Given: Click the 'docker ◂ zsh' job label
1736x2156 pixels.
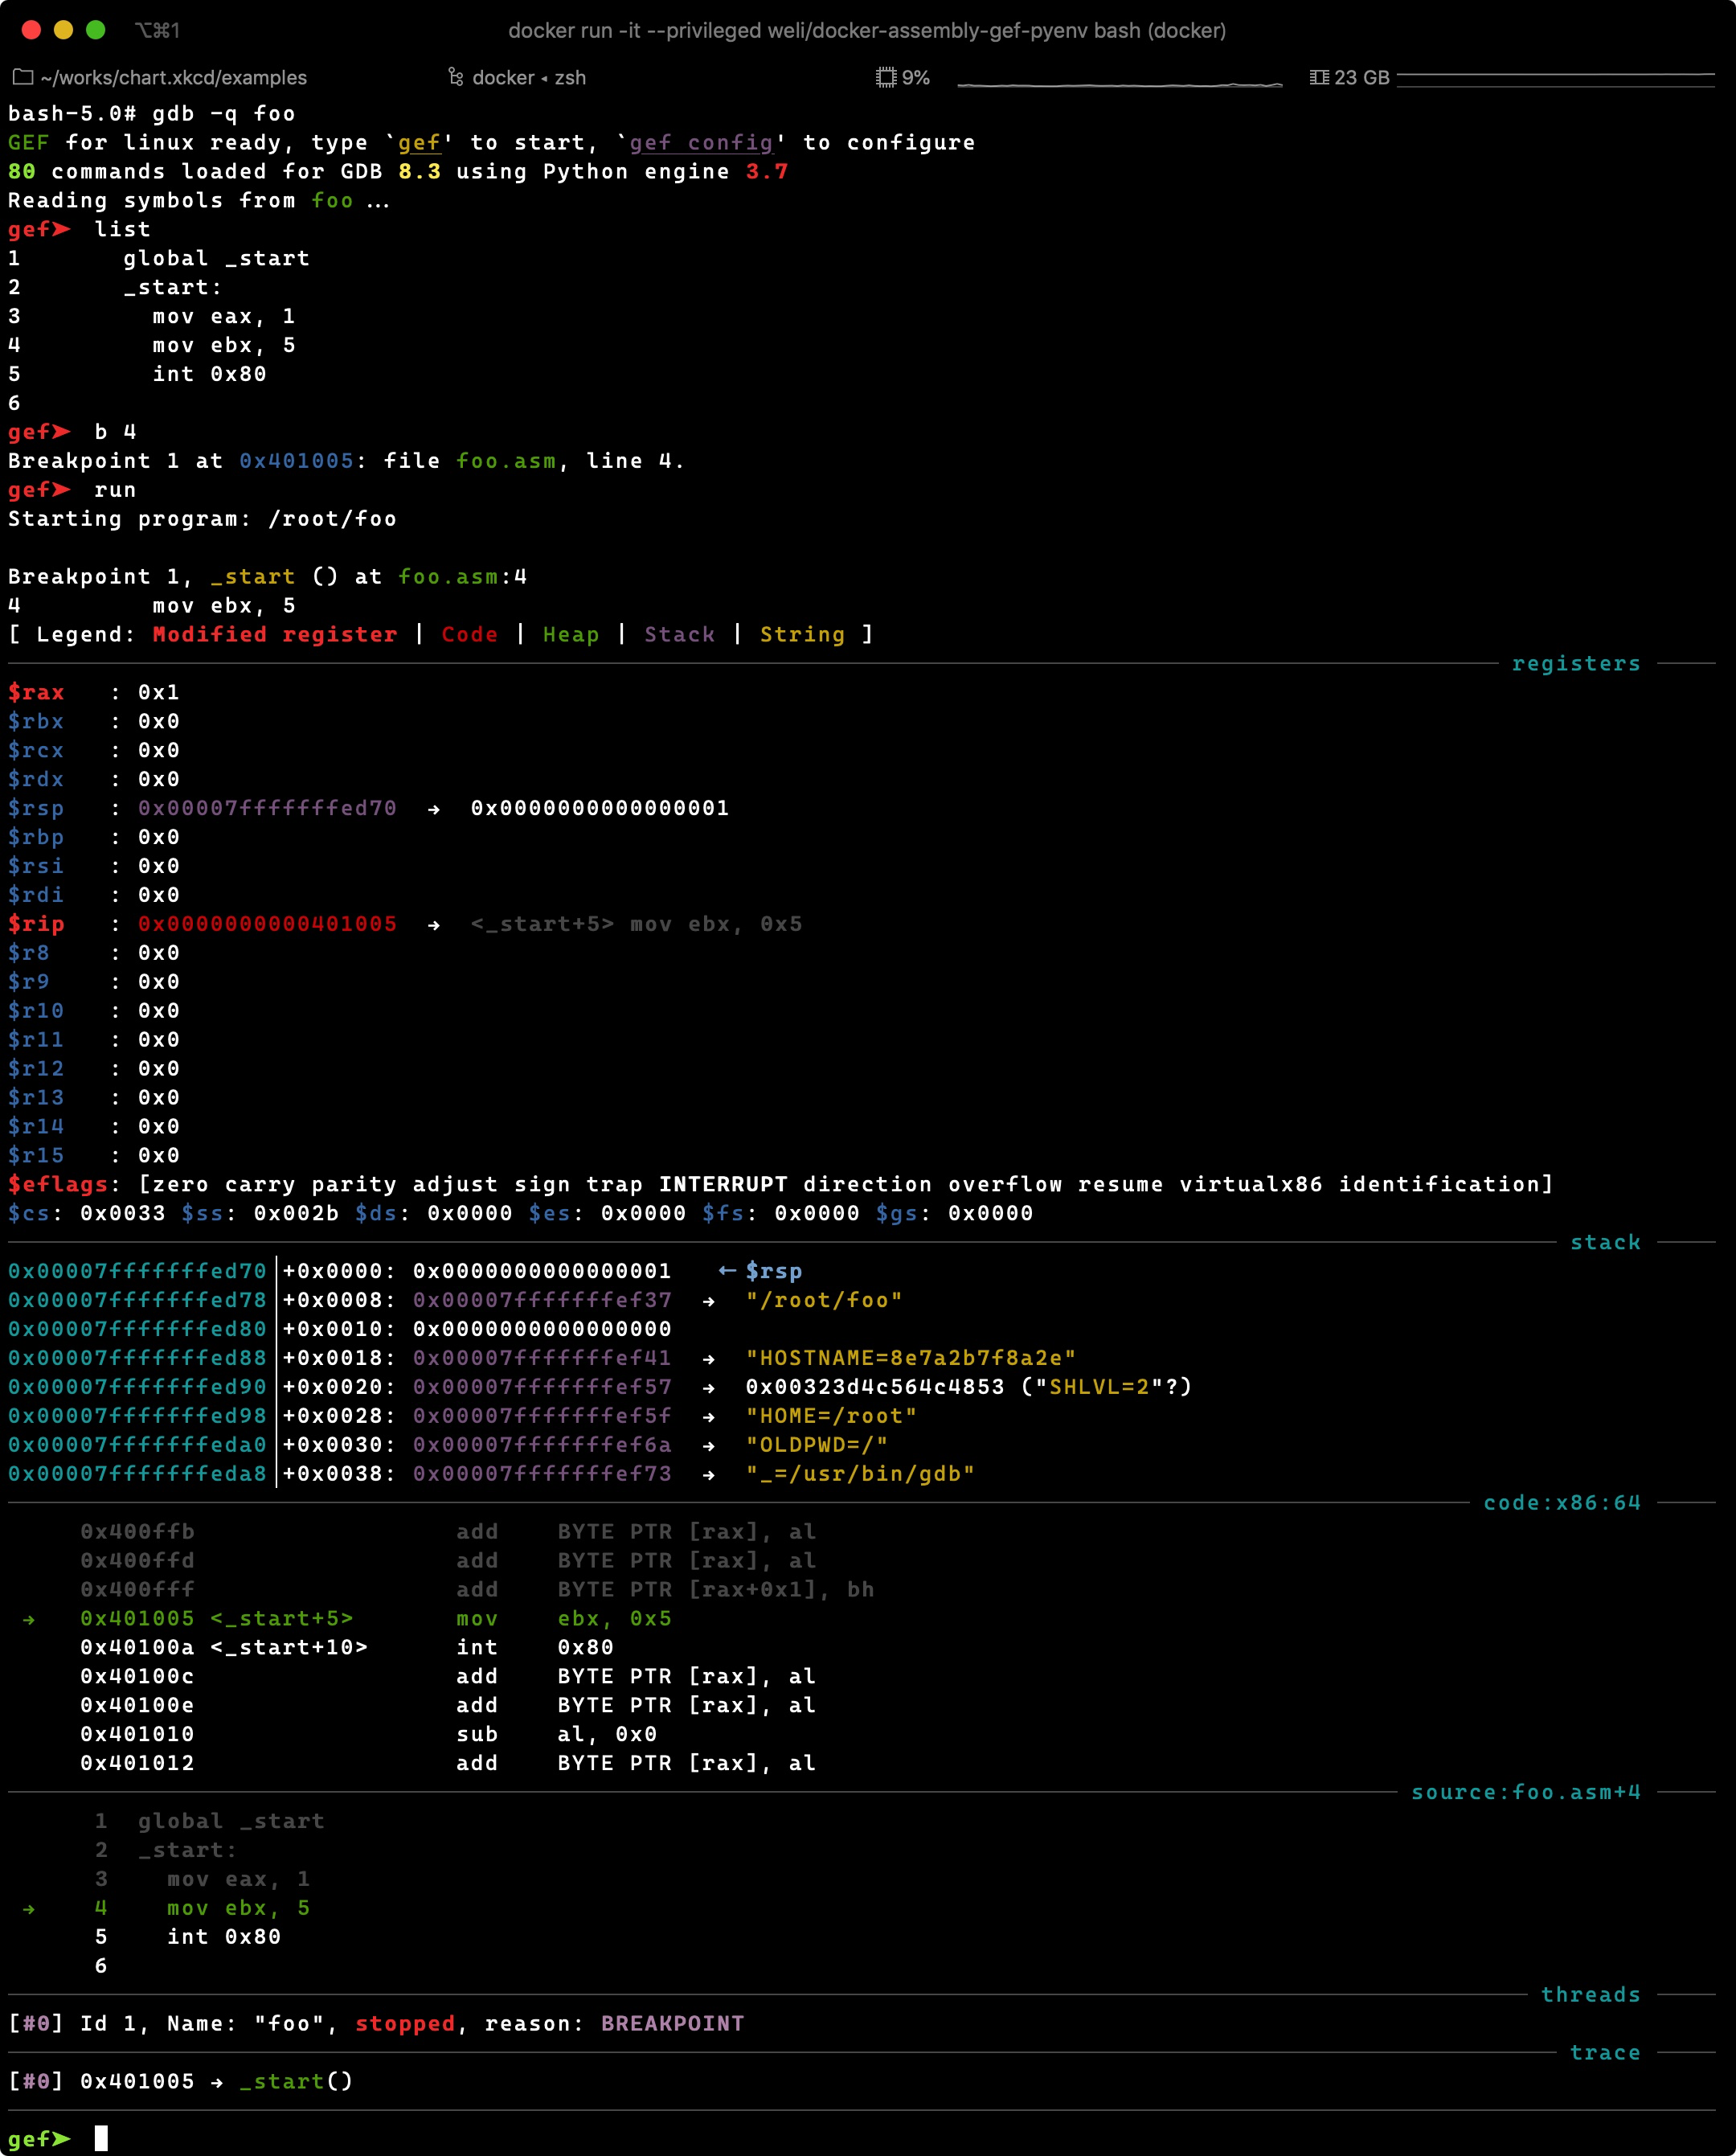Looking at the screenshot, I should click(x=528, y=77).
